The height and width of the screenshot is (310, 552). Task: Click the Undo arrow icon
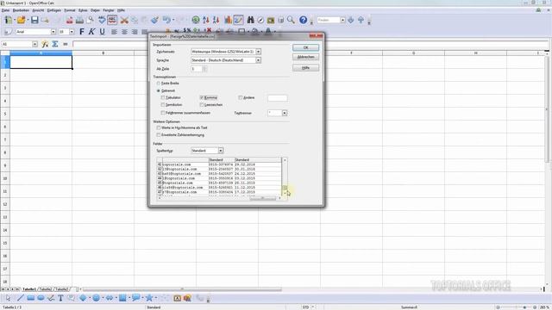tap(166, 20)
